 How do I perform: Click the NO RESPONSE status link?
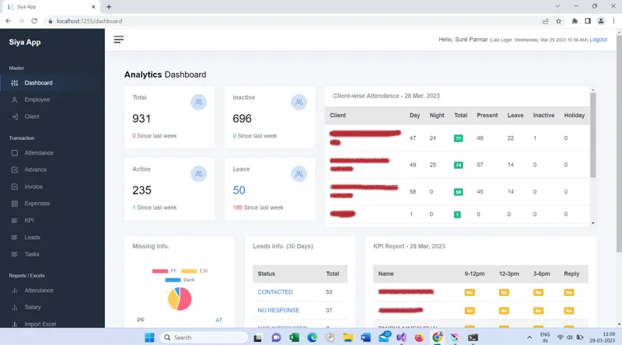[278, 310]
